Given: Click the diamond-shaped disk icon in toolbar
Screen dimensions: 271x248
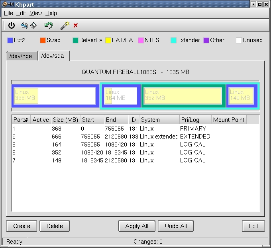Looking at the screenshot, I should 33,25.
